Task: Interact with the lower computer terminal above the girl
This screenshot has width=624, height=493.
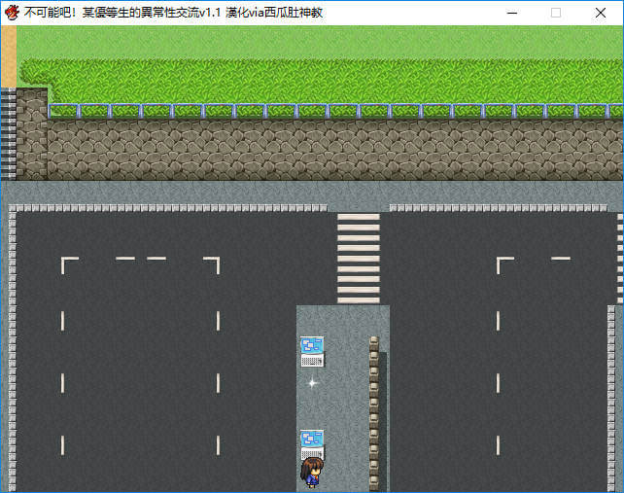Action: coord(311,443)
